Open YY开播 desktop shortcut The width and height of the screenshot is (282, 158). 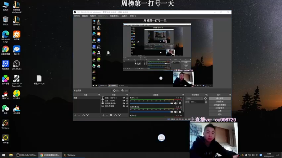point(5,139)
